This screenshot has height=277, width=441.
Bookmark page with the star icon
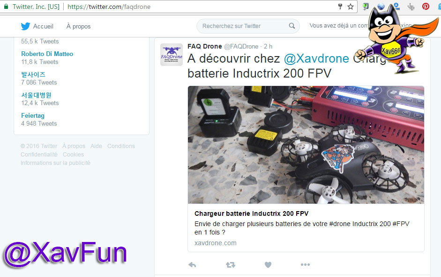point(351,7)
